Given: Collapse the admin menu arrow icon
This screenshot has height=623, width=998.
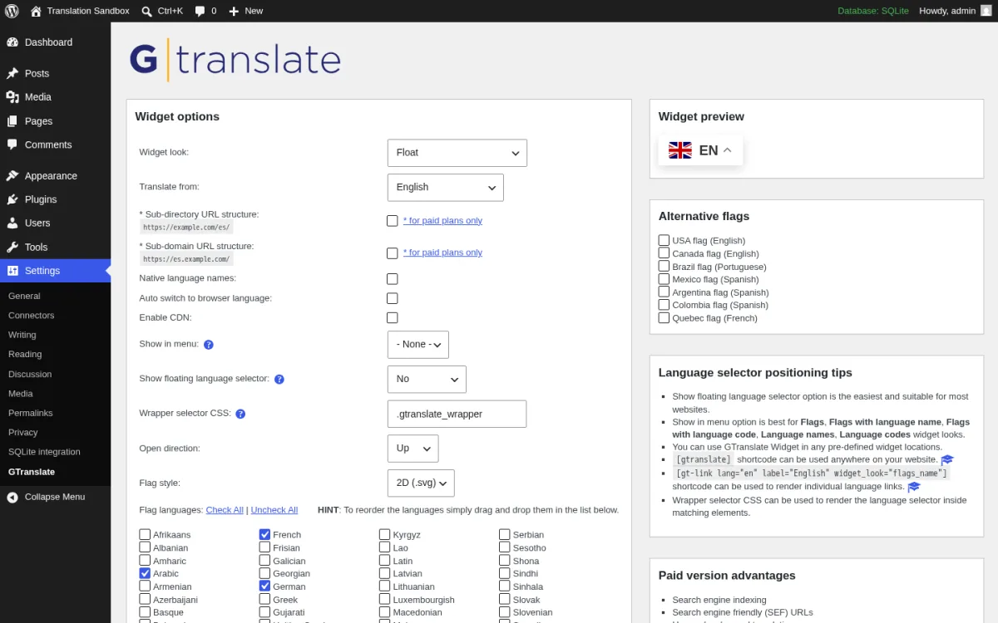Looking at the screenshot, I should (x=12, y=497).
